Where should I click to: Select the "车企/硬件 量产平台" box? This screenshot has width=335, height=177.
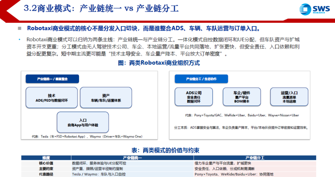[242, 97]
